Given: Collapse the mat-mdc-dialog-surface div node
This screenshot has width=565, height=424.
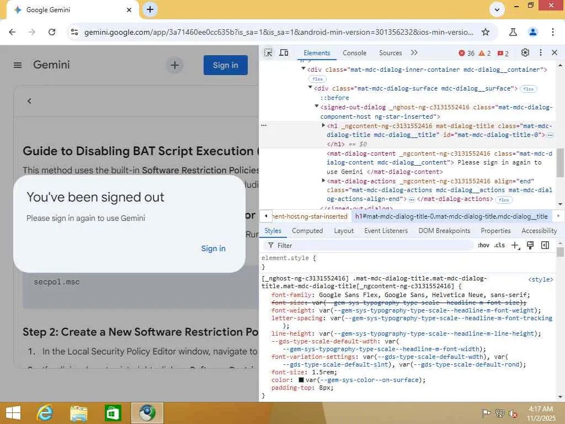Looking at the screenshot, I should [x=310, y=87].
